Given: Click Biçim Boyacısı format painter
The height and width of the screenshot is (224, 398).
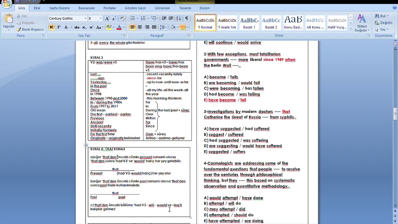Looking at the screenshot, I should [30, 30].
